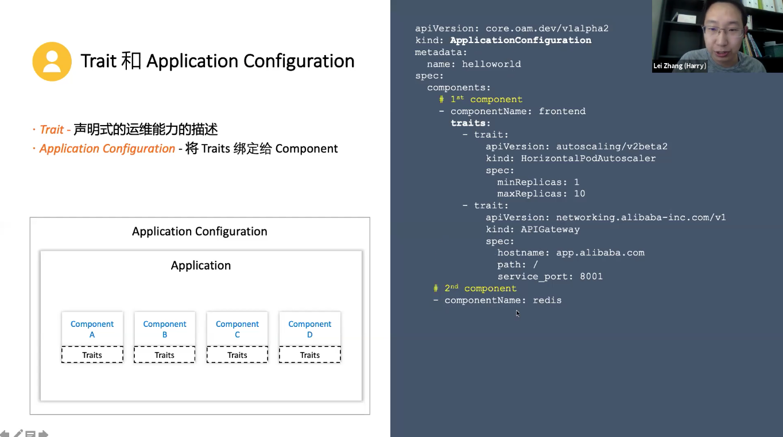Click the yellow person avatar icon
Viewport: 783px width, 437px height.
point(52,61)
